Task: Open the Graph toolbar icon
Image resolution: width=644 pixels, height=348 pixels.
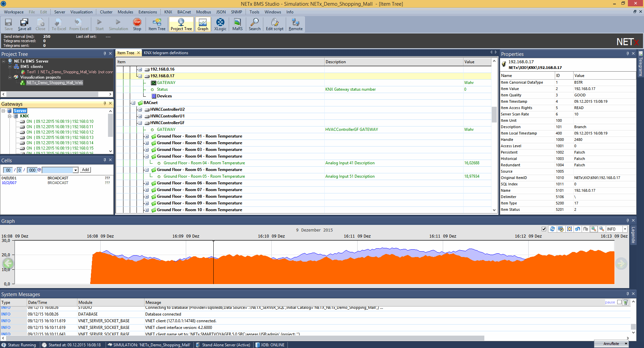Action: pos(203,24)
